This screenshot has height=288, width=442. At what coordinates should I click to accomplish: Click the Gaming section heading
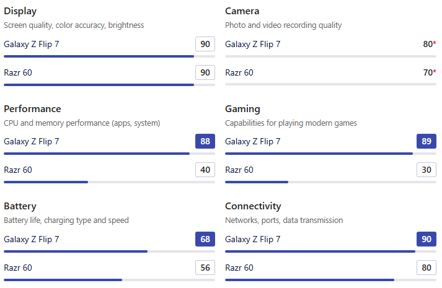pos(242,109)
